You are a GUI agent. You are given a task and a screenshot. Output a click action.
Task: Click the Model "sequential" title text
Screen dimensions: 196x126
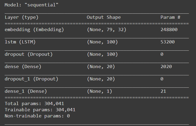[31, 5]
